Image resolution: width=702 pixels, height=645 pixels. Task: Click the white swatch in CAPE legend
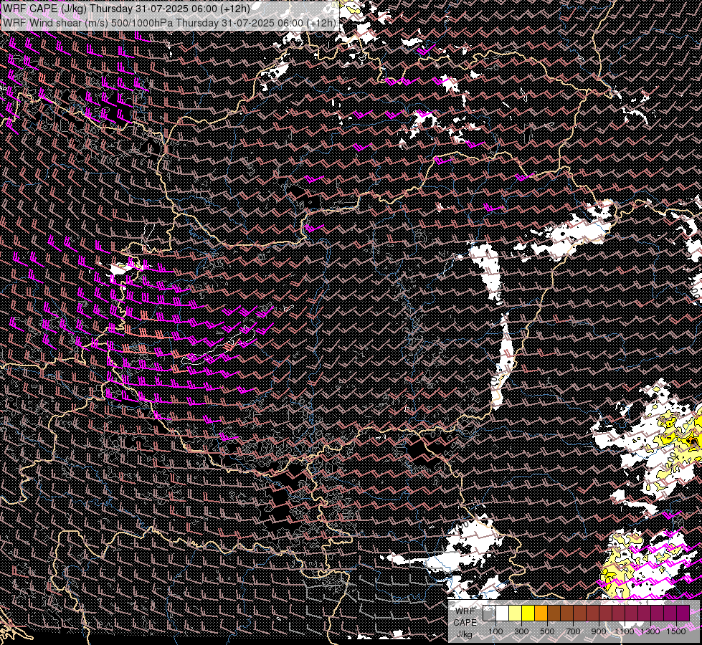coord(503,613)
